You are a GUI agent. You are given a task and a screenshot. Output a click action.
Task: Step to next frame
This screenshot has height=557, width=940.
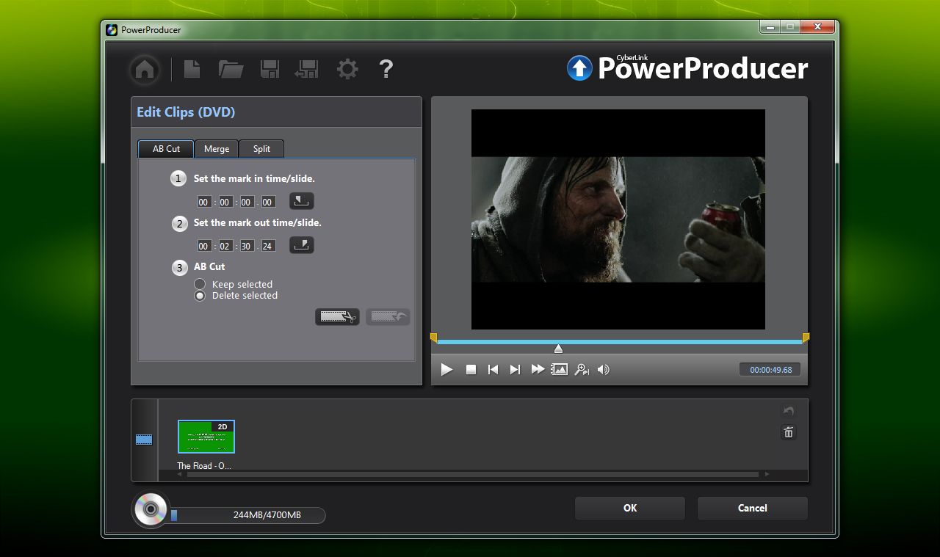coord(515,370)
